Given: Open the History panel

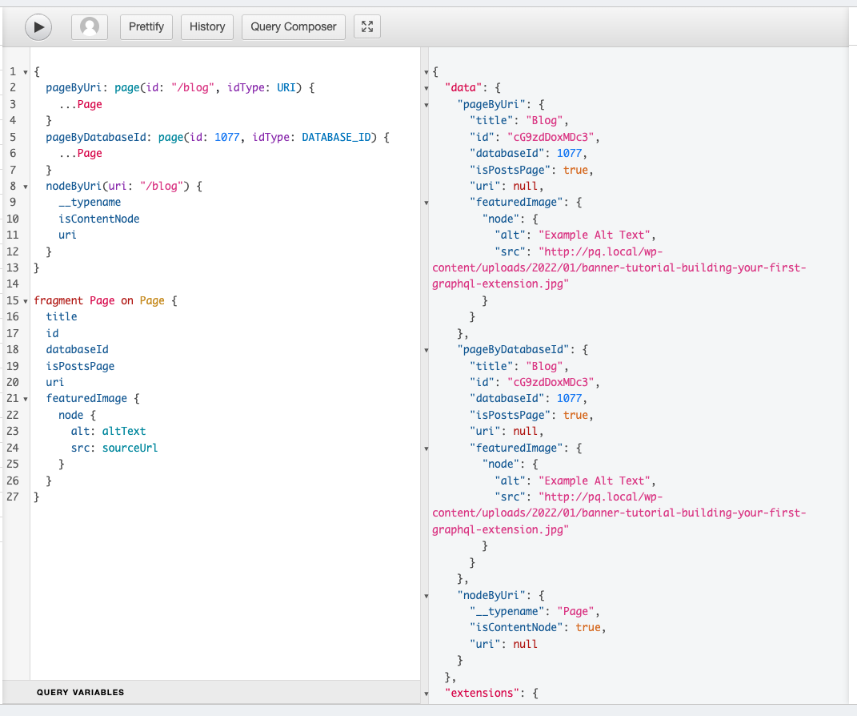Looking at the screenshot, I should point(207,26).
